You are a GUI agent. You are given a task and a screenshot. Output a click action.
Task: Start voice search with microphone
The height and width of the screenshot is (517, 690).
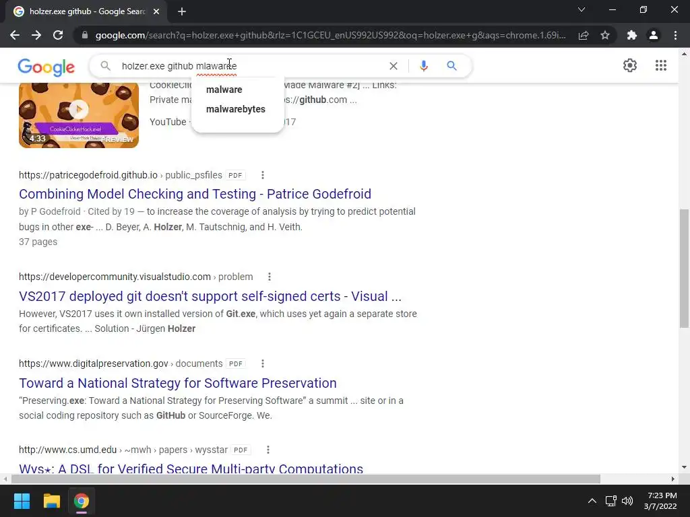pyautogui.click(x=423, y=66)
